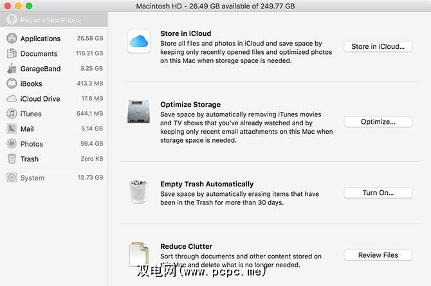Image resolution: width=431 pixels, height=286 pixels.
Task: Click the Optimize Storage heading
Action: (190, 104)
